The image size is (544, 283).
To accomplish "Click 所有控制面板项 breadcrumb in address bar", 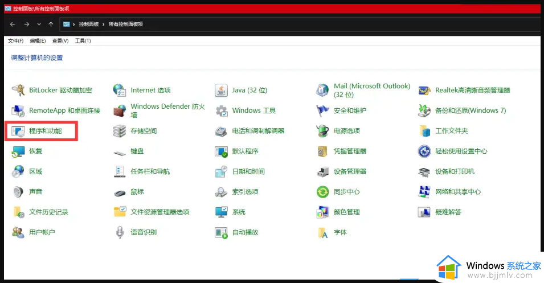I will [x=125, y=24].
